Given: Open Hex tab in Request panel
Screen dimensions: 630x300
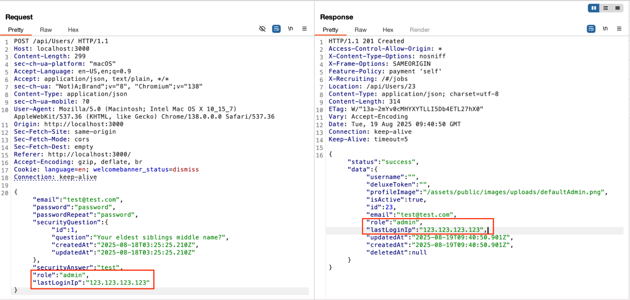Looking at the screenshot, I should [73, 30].
